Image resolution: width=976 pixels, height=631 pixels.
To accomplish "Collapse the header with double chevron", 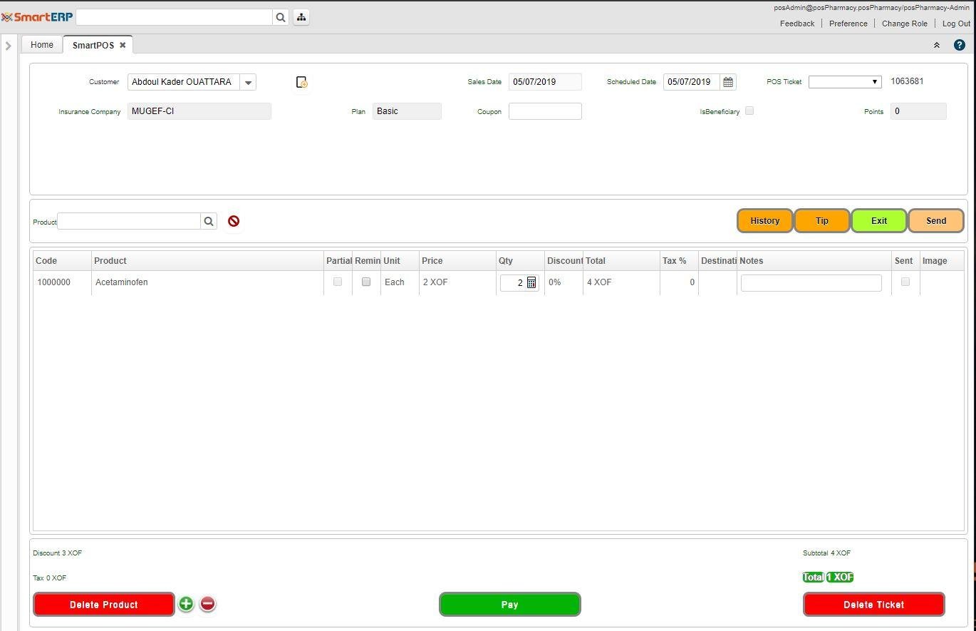I will tap(937, 45).
